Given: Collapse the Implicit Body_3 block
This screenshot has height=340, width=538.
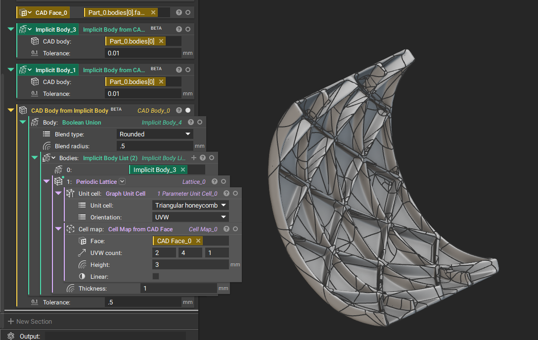Looking at the screenshot, I should [11, 29].
